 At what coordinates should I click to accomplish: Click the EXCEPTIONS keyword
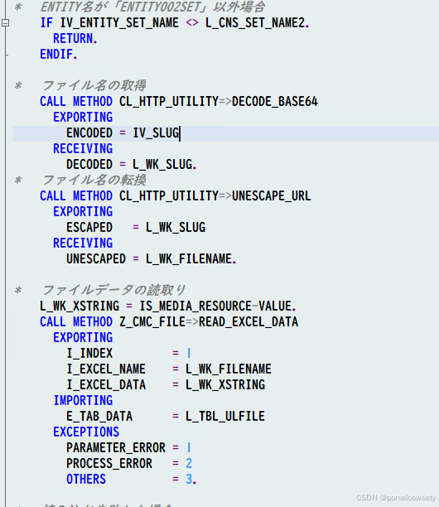(86, 432)
